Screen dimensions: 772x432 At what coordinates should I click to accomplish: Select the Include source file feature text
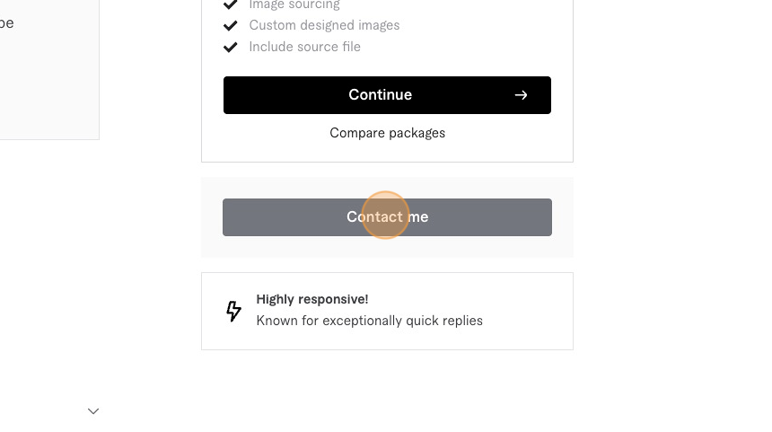coord(305,47)
